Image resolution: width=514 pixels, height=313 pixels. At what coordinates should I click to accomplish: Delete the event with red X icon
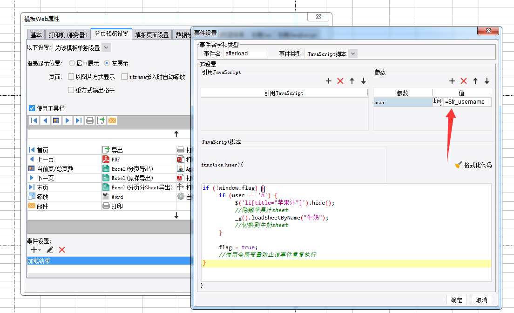[61, 250]
